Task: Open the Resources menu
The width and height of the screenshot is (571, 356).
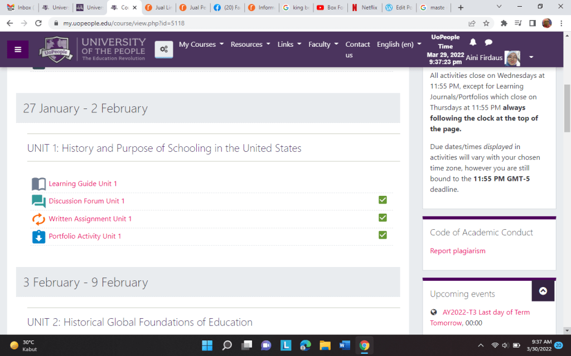Action: click(250, 44)
